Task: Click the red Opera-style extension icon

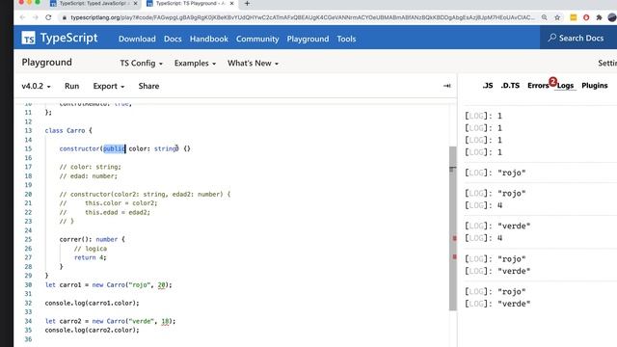Action: [x=586, y=17]
